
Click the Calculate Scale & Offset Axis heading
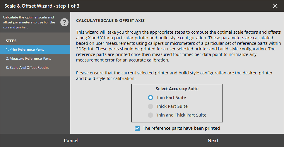[x=110, y=21]
